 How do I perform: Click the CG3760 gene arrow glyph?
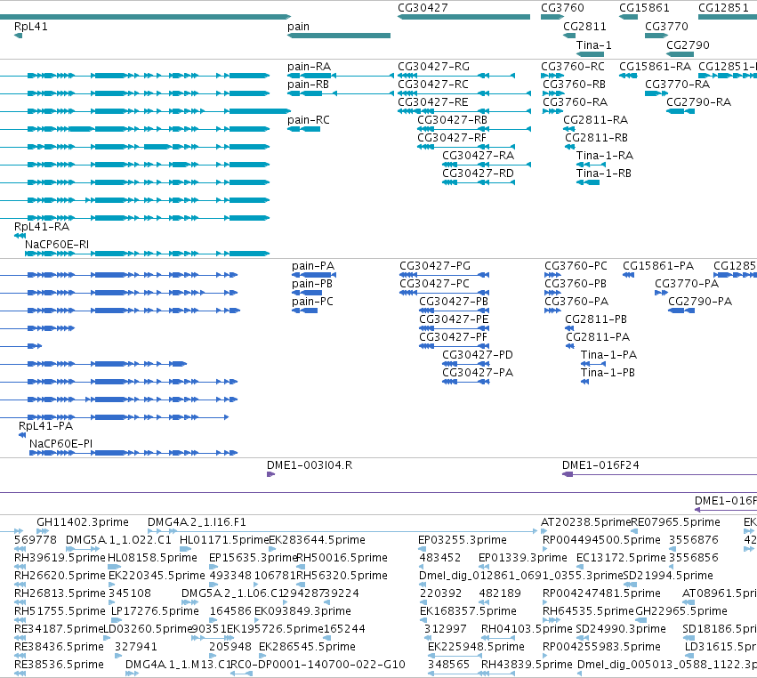552,17
